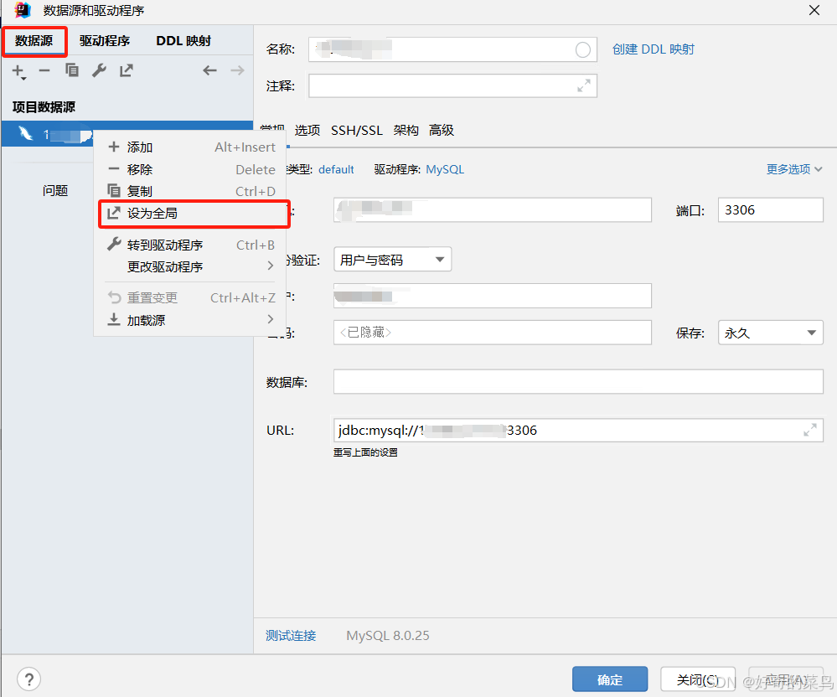Viewport: 837px width, 697px height.
Task: Click the 创建 DDL 映射 link
Action: [654, 49]
